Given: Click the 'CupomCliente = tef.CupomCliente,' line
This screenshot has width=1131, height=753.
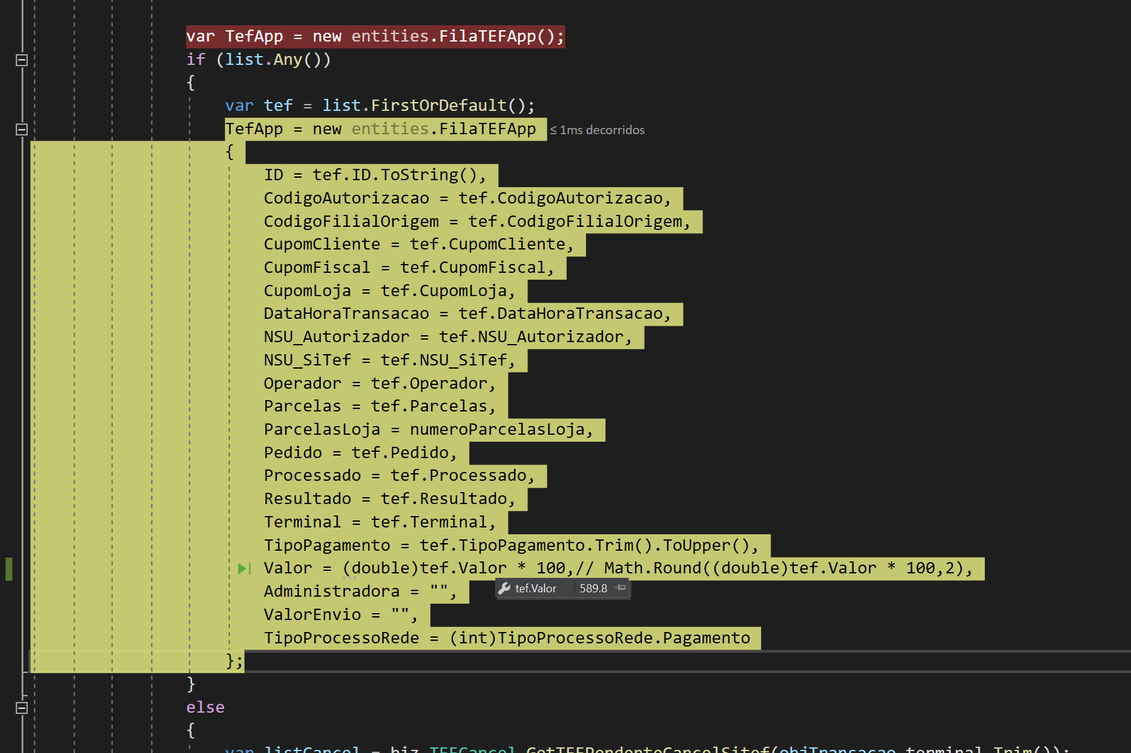Looking at the screenshot, I should pos(419,244).
